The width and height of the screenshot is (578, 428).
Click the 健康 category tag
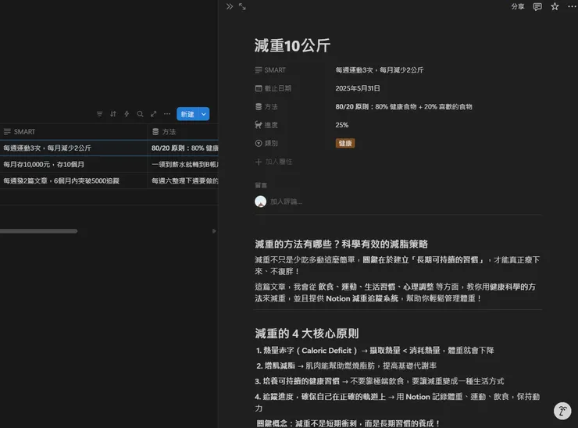click(x=345, y=143)
